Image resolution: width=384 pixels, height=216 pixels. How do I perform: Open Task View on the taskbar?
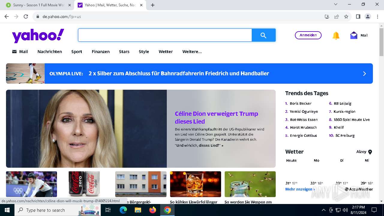[x=108, y=210]
